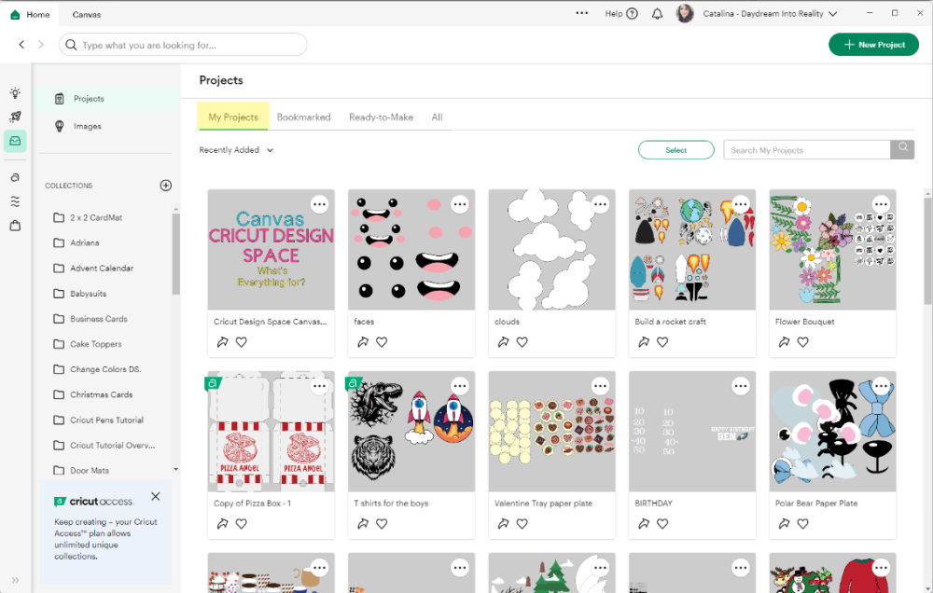Viewport: 933px width, 593px height.
Task: Open the Home tab
Action: pyautogui.click(x=30, y=14)
